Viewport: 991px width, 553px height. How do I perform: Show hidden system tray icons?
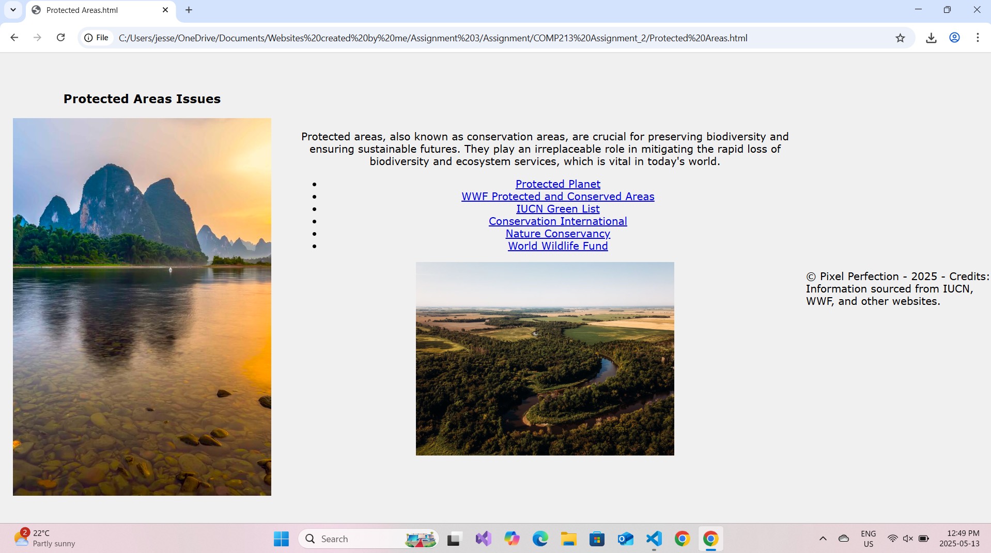823,539
